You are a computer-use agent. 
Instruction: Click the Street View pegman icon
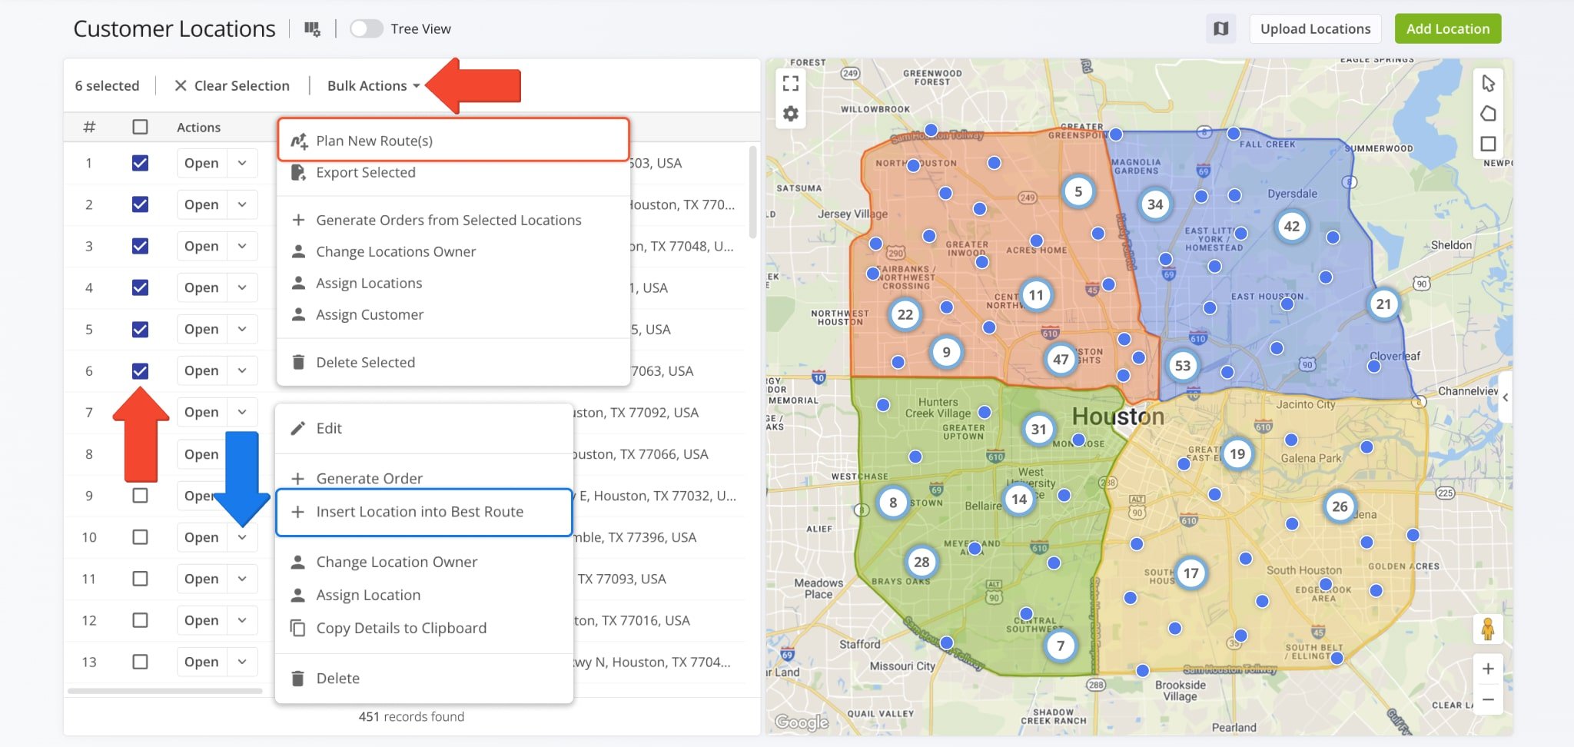coord(1488,629)
